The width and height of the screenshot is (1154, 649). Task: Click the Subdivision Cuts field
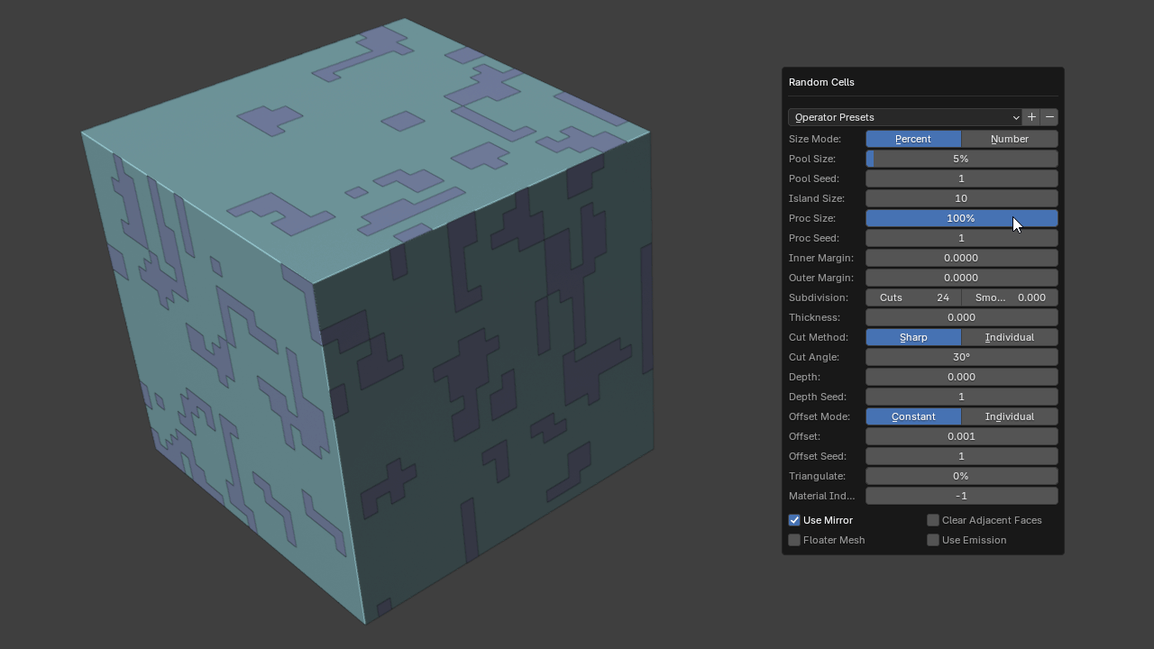point(913,297)
